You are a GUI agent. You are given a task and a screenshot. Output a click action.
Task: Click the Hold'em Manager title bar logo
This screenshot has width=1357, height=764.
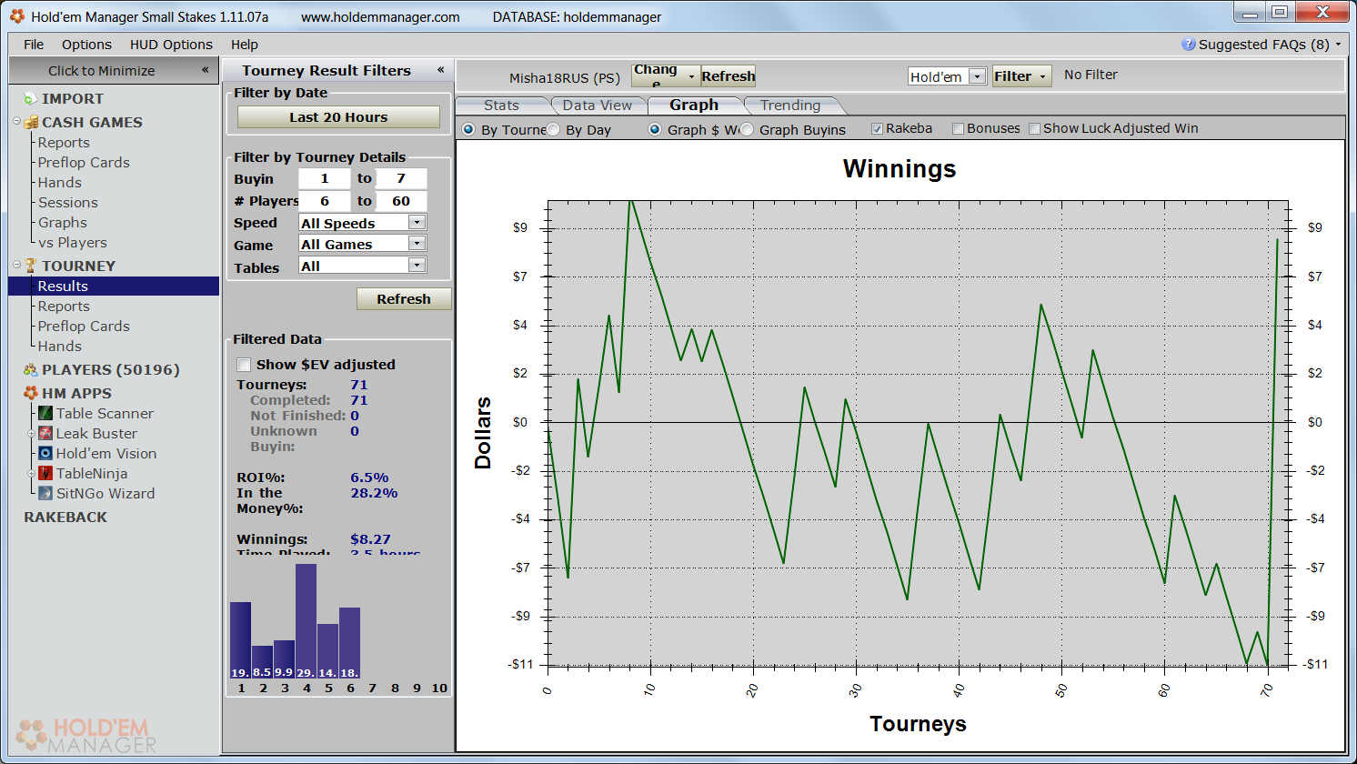click(x=17, y=15)
